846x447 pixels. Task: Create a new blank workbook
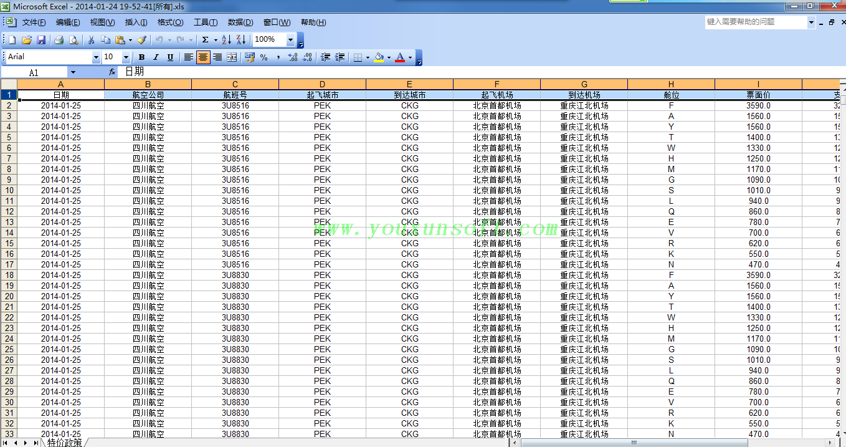pyautogui.click(x=12, y=40)
